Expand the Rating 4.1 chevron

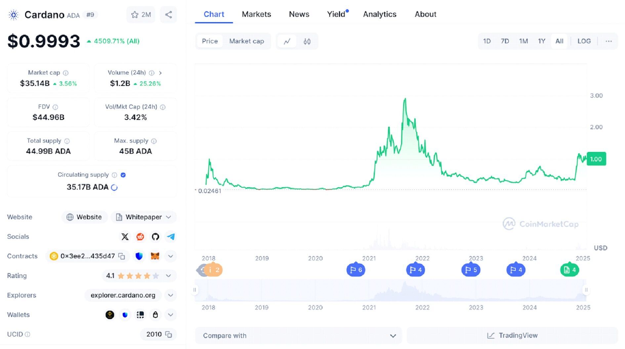tap(168, 276)
